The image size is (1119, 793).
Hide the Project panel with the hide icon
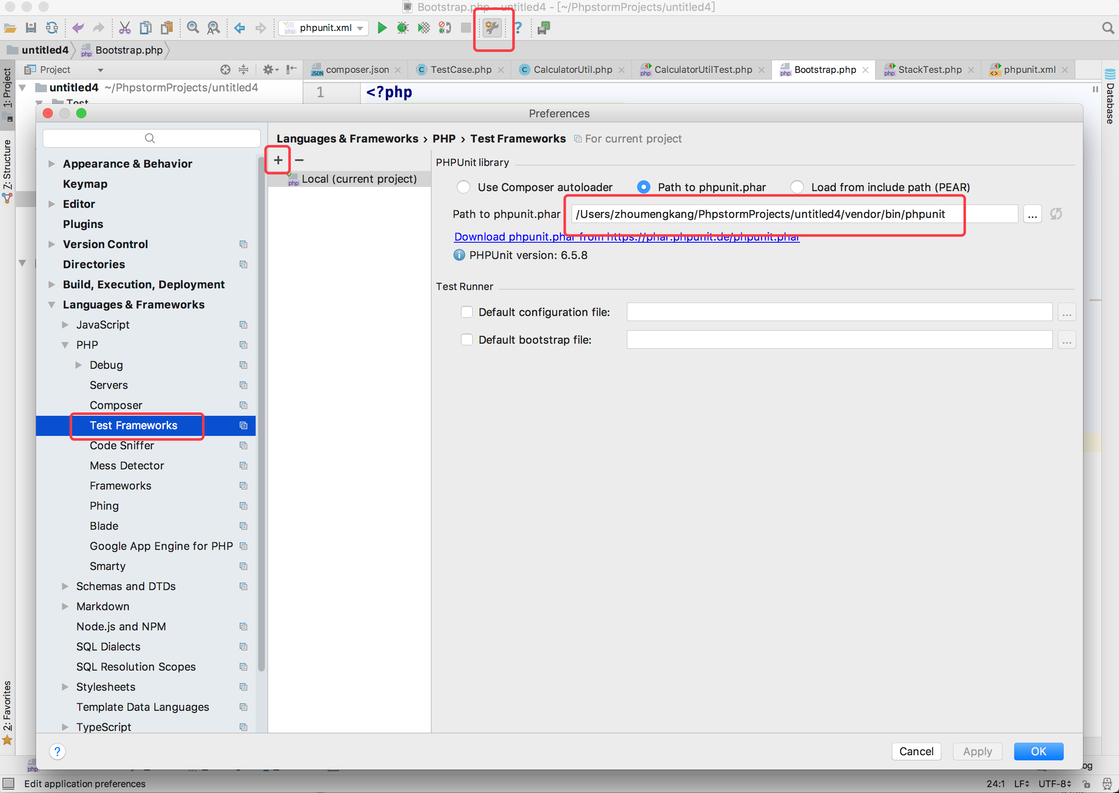point(291,69)
